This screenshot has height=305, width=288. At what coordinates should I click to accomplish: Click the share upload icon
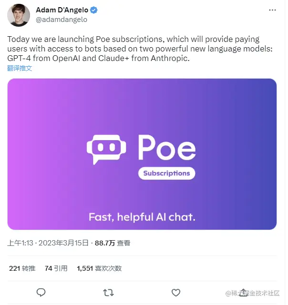pyautogui.click(x=243, y=292)
